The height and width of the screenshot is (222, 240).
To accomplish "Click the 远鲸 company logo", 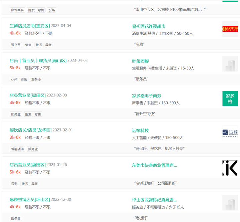I will click(230, 133).
